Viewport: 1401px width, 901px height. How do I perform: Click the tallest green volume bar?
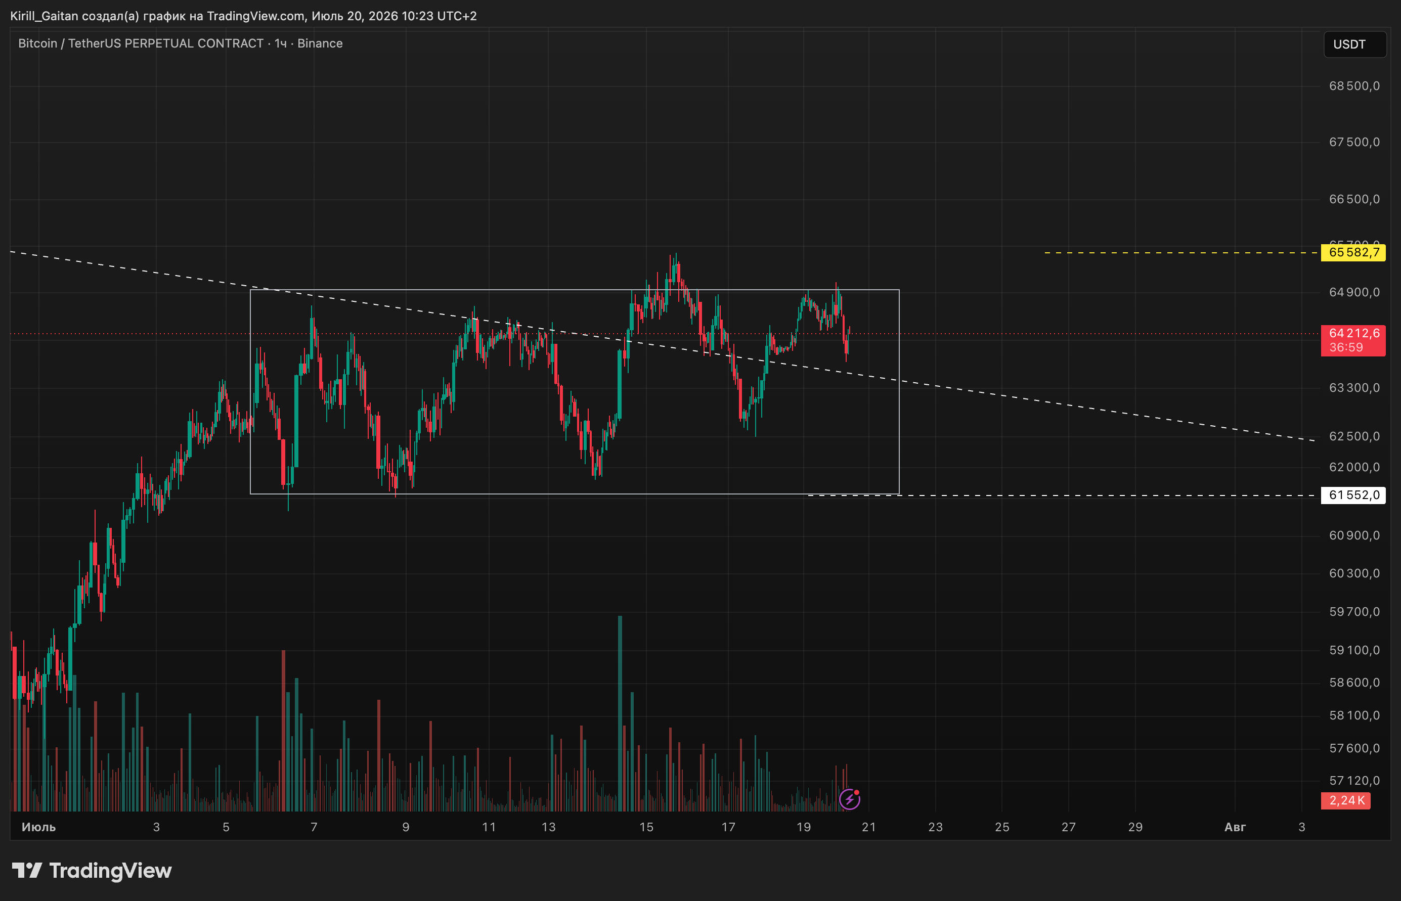tap(620, 713)
